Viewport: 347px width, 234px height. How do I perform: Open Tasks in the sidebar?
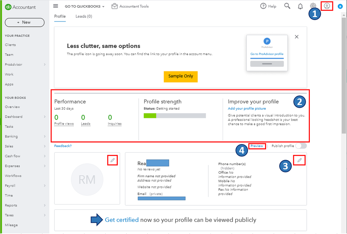(x=9, y=127)
